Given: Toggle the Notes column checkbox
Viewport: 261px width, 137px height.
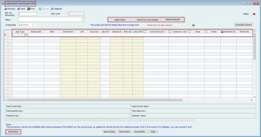Looking at the screenshot, I should pos(206,32).
